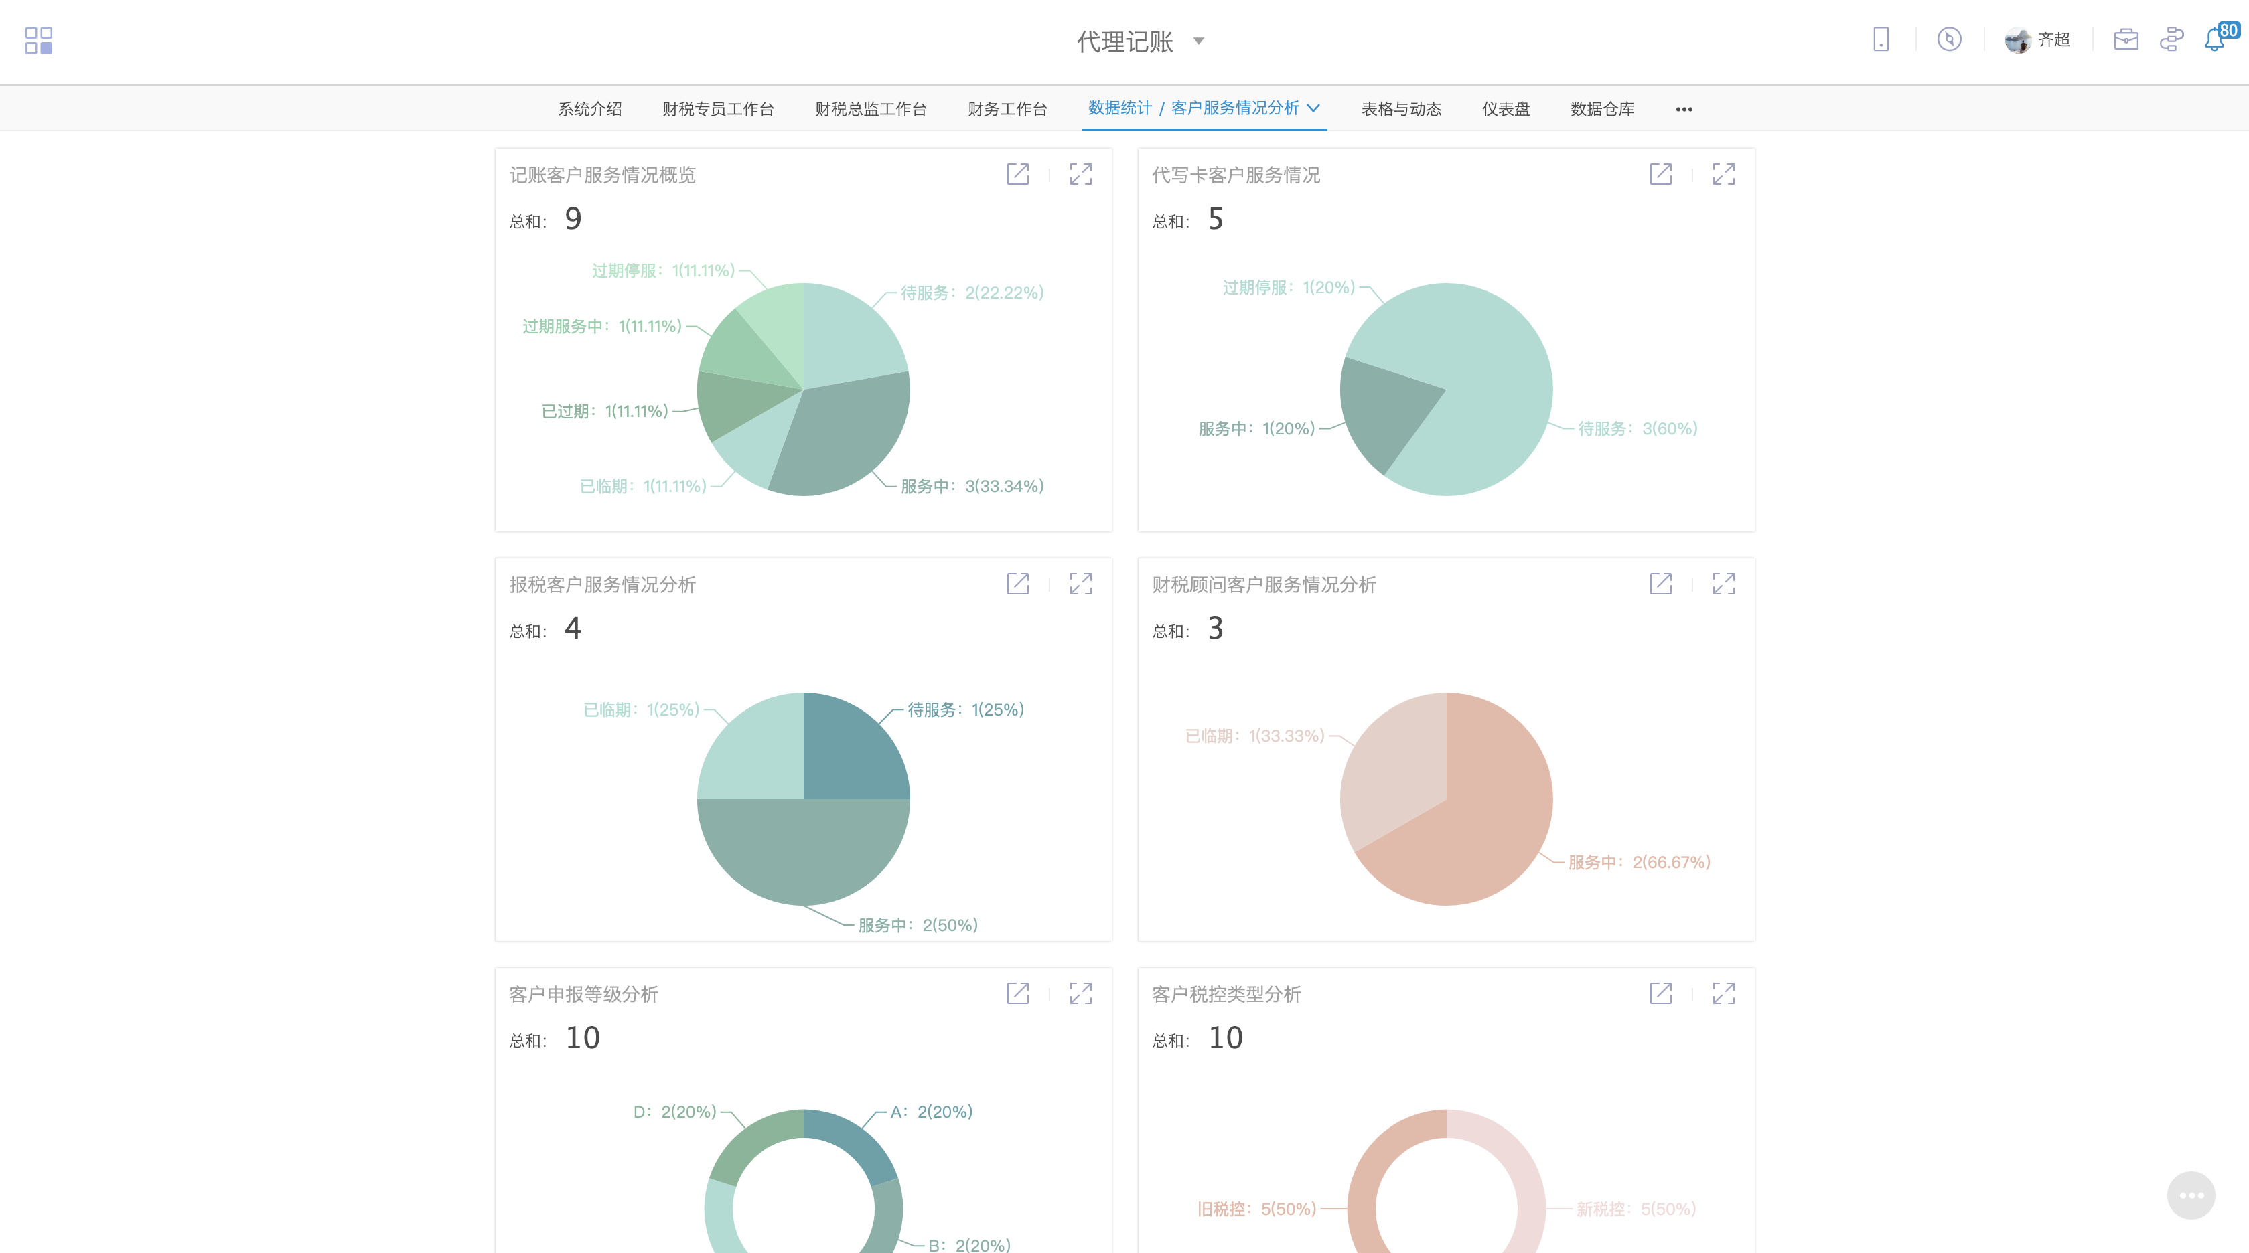Click the 客户税控类型分析 card title
Screen dimensions: 2249x1253
(1227, 994)
